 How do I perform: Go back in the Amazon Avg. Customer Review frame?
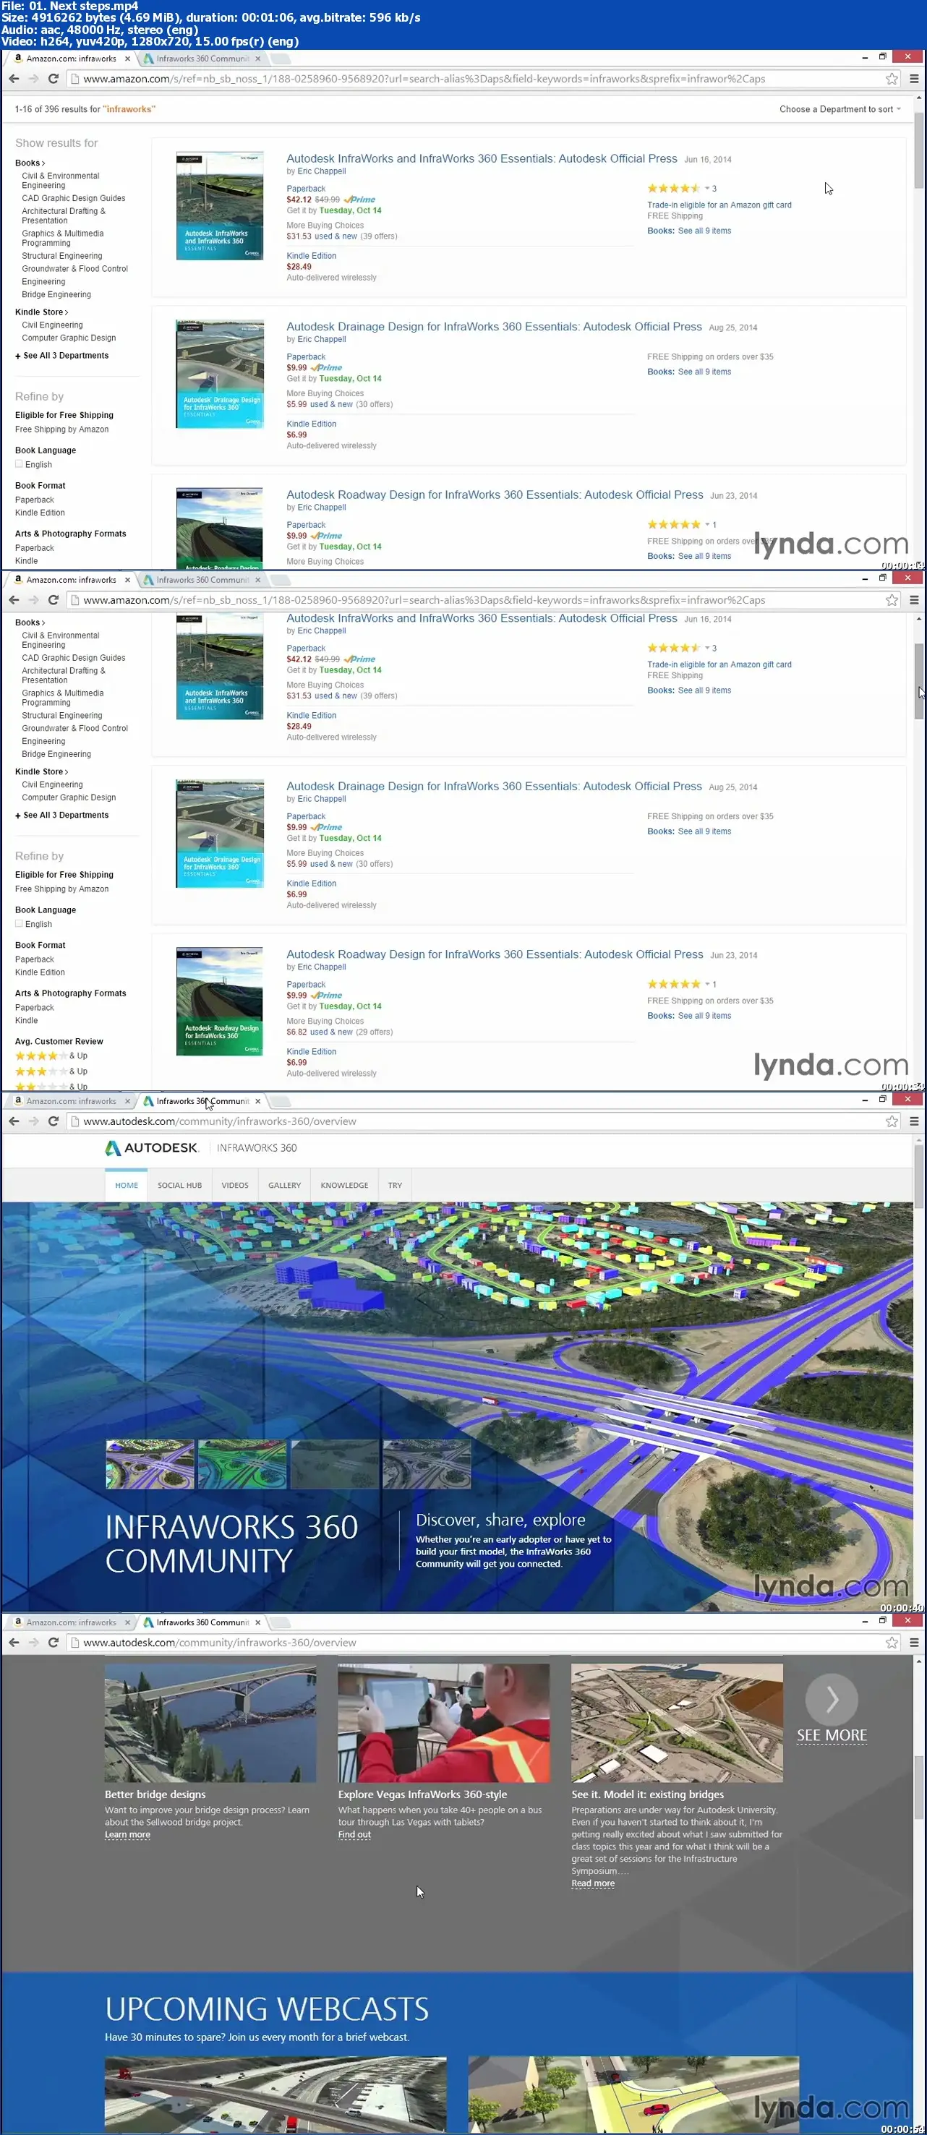pyautogui.click(x=14, y=600)
